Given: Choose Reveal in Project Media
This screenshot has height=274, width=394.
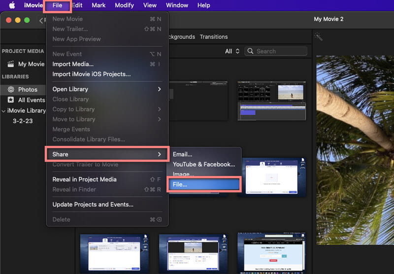Looking at the screenshot, I should point(107,179).
